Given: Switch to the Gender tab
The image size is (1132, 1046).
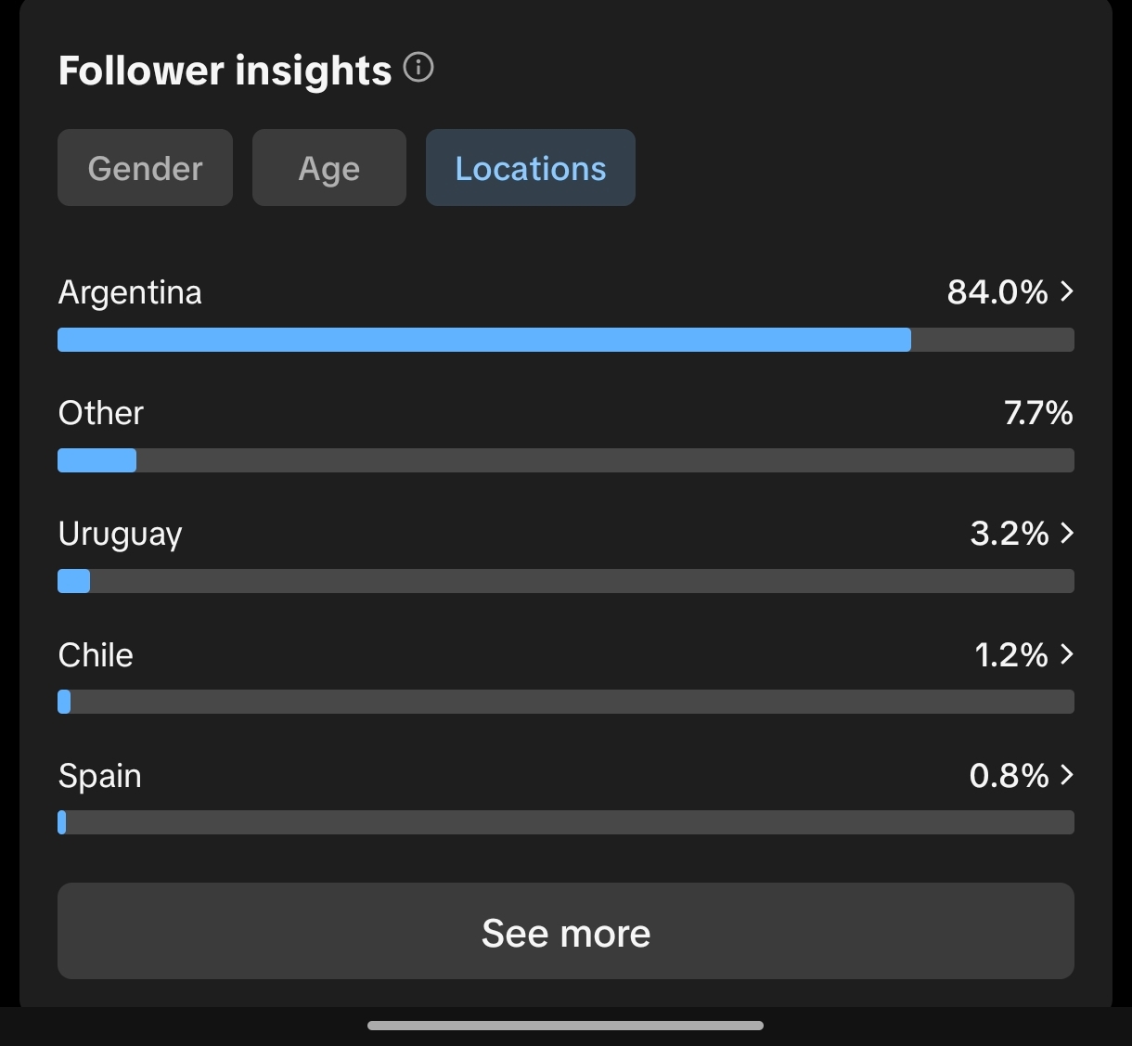Looking at the screenshot, I should coord(145,168).
